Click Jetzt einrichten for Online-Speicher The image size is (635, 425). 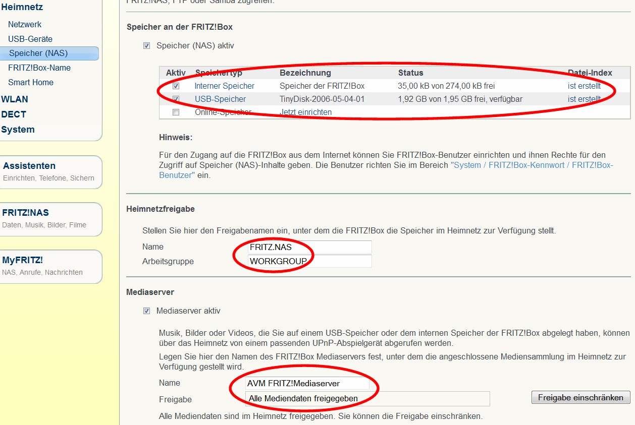click(x=306, y=112)
